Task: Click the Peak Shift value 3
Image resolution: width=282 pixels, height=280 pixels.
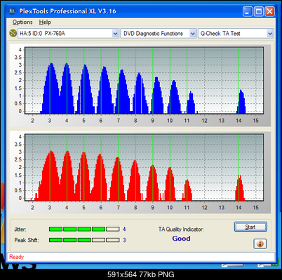Action: point(124,240)
